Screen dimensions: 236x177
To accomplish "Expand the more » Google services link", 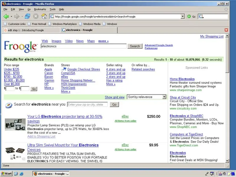I will pyautogui.click(x=104, y=41).
